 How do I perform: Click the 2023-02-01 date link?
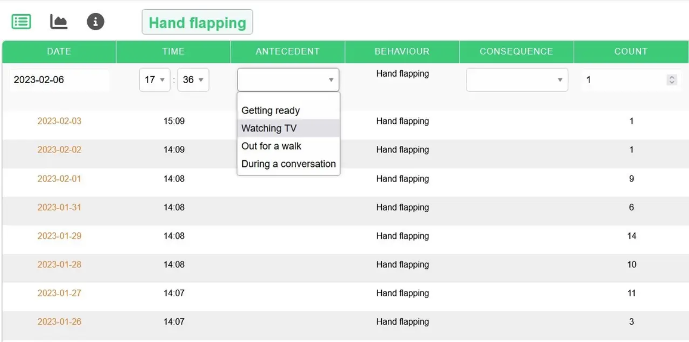point(59,179)
